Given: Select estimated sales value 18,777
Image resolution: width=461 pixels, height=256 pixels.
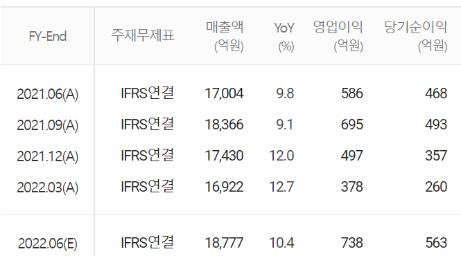Looking at the screenshot, I should point(224,243).
